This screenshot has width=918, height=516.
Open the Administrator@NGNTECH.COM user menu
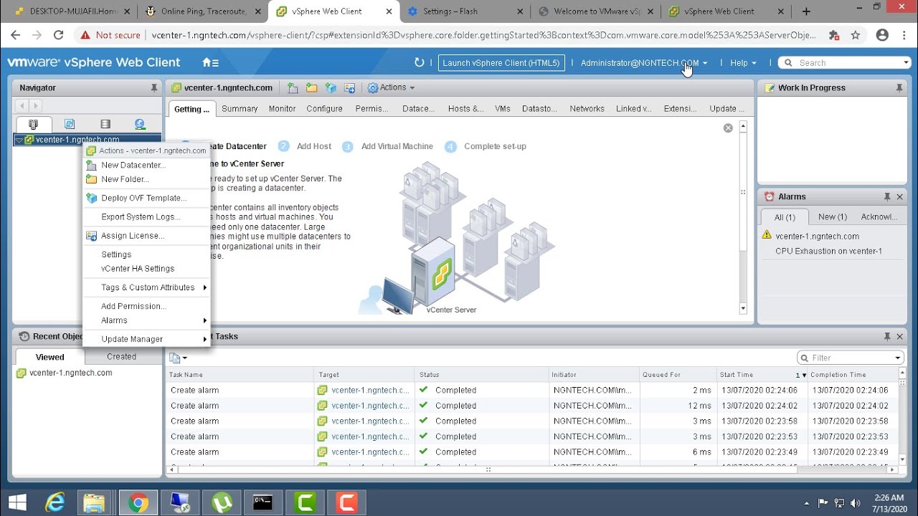click(644, 63)
